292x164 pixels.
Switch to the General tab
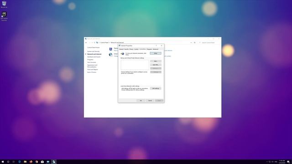[x=121, y=49]
